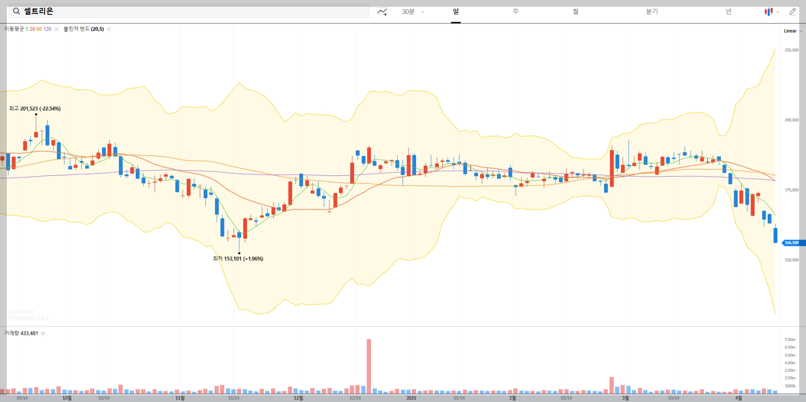The image size is (806, 402).
Task: Click the 03/14 date axis label
Action: pyautogui.click(x=673, y=398)
